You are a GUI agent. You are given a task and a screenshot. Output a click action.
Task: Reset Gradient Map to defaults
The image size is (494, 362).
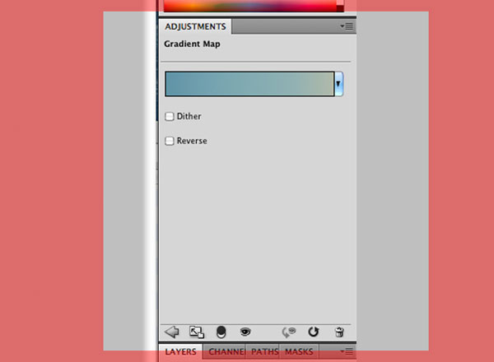point(313,332)
